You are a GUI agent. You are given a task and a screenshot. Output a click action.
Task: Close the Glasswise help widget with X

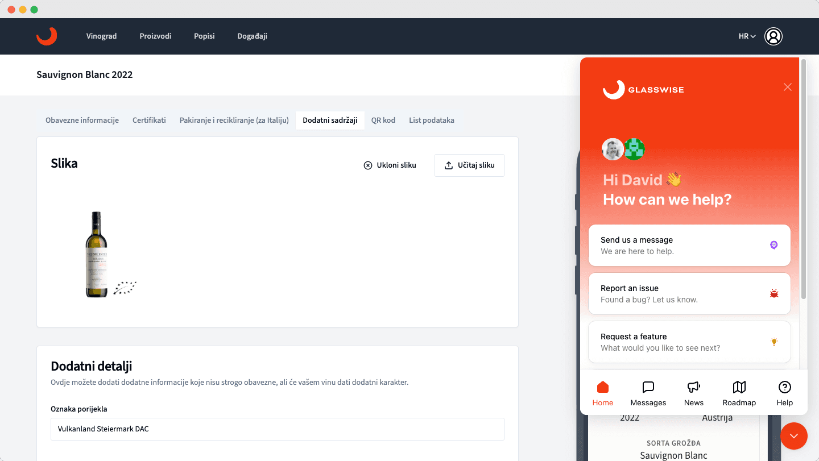pos(787,87)
